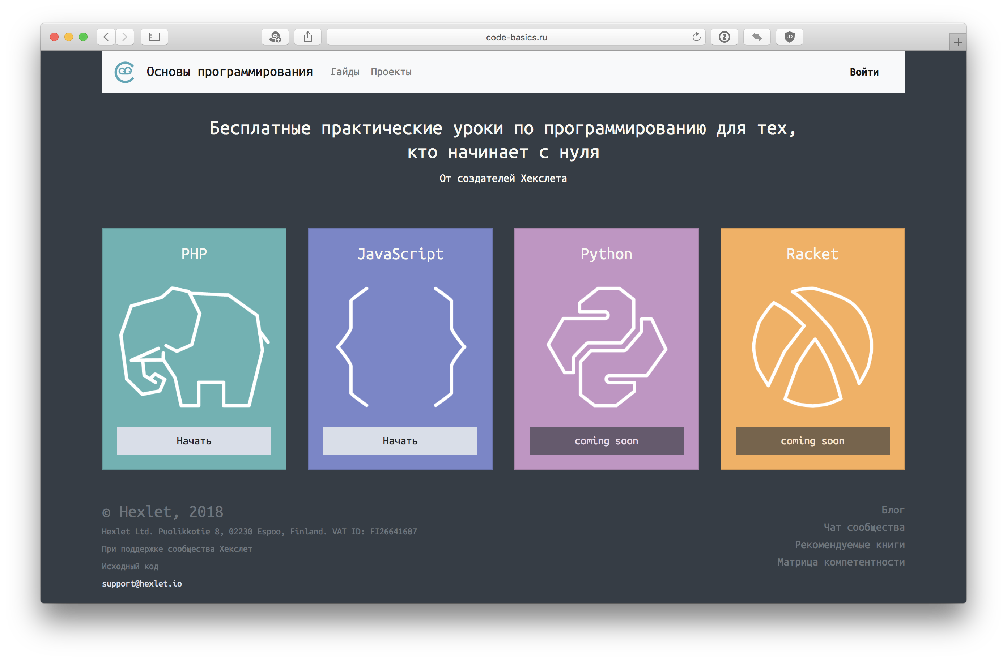Click the browser share/upload icon
Viewport: 1007px width, 661px height.
coord(309,35)
